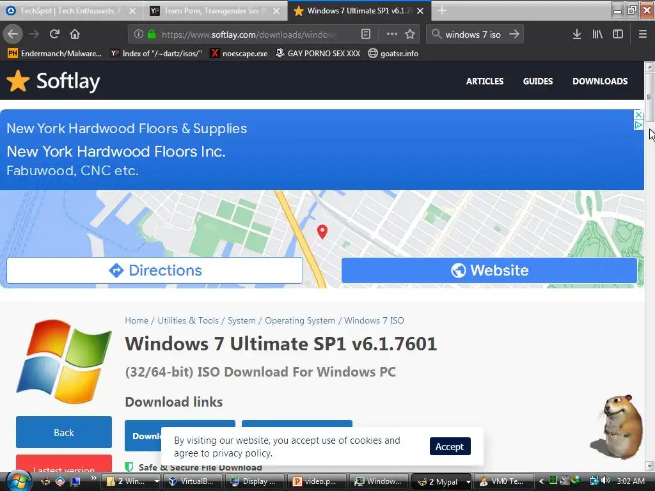The height and width of the screenshot is (491, 655).
Task: Click New York Hardwood Floors & Supplies headline
Action: click(x=127, y=128)
